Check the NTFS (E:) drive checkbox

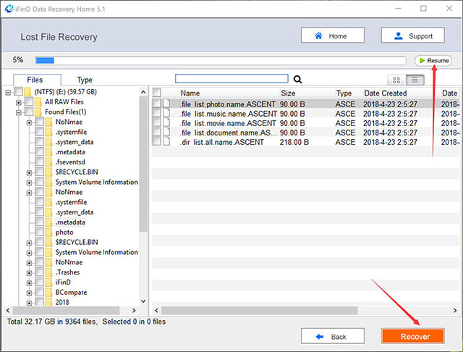pos(18,91)
